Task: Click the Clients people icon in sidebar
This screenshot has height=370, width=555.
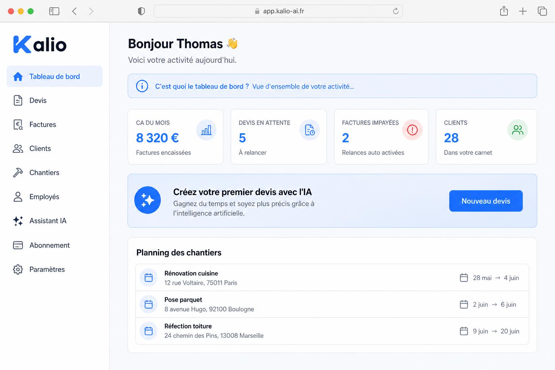Action: click(18, 149)
